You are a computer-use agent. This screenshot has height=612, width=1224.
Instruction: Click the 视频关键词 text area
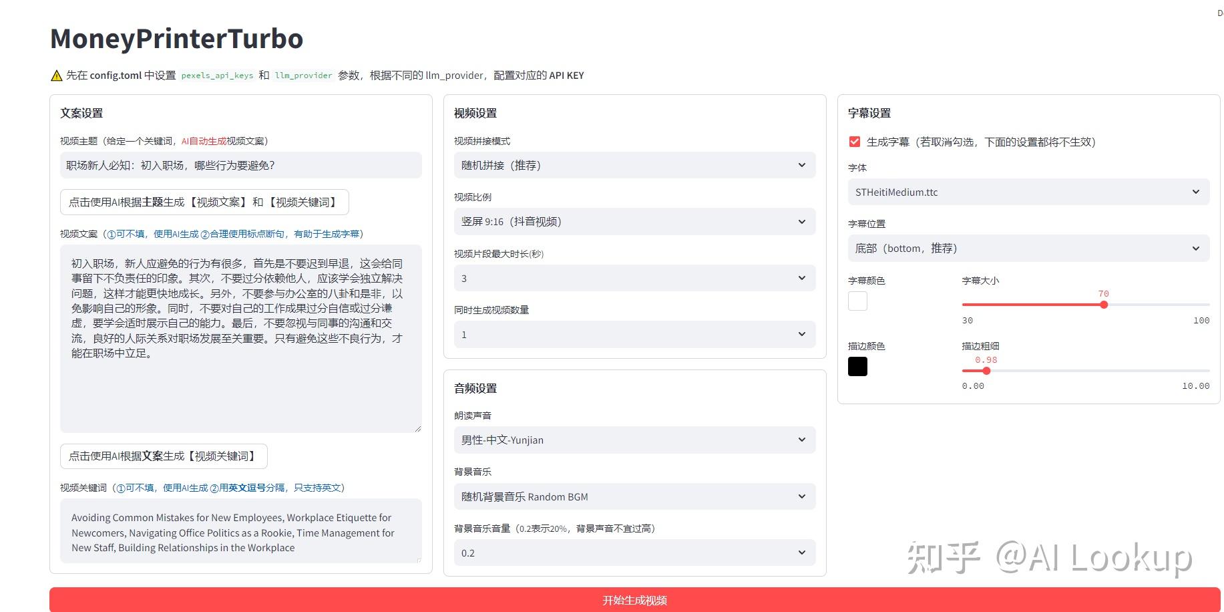point(240,531)
